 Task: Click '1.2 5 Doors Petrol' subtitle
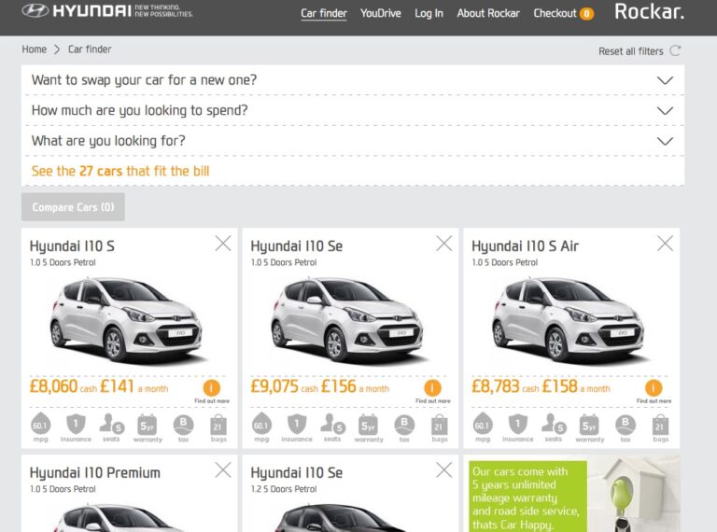(284, 489)
